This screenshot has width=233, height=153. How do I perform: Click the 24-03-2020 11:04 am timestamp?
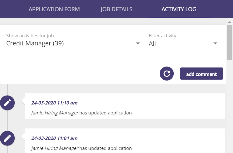54,138
